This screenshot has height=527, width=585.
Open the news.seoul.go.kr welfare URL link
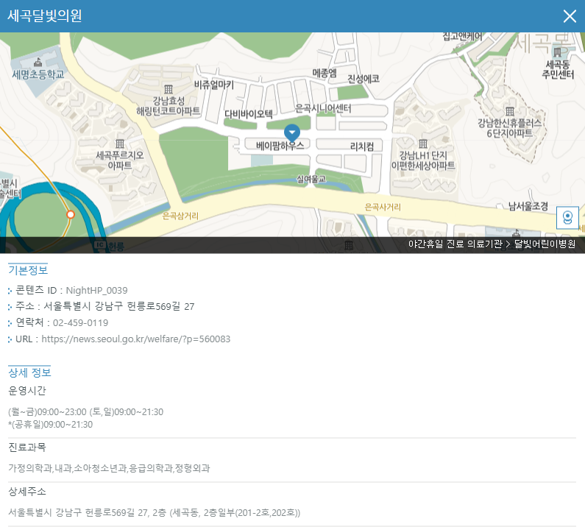click(x=136, y=339)
